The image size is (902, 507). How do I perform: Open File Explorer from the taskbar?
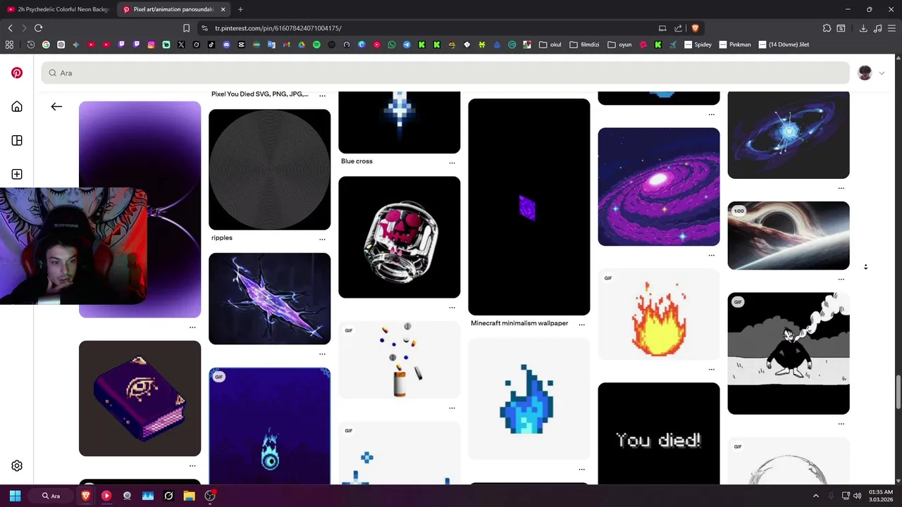point(189,496)
